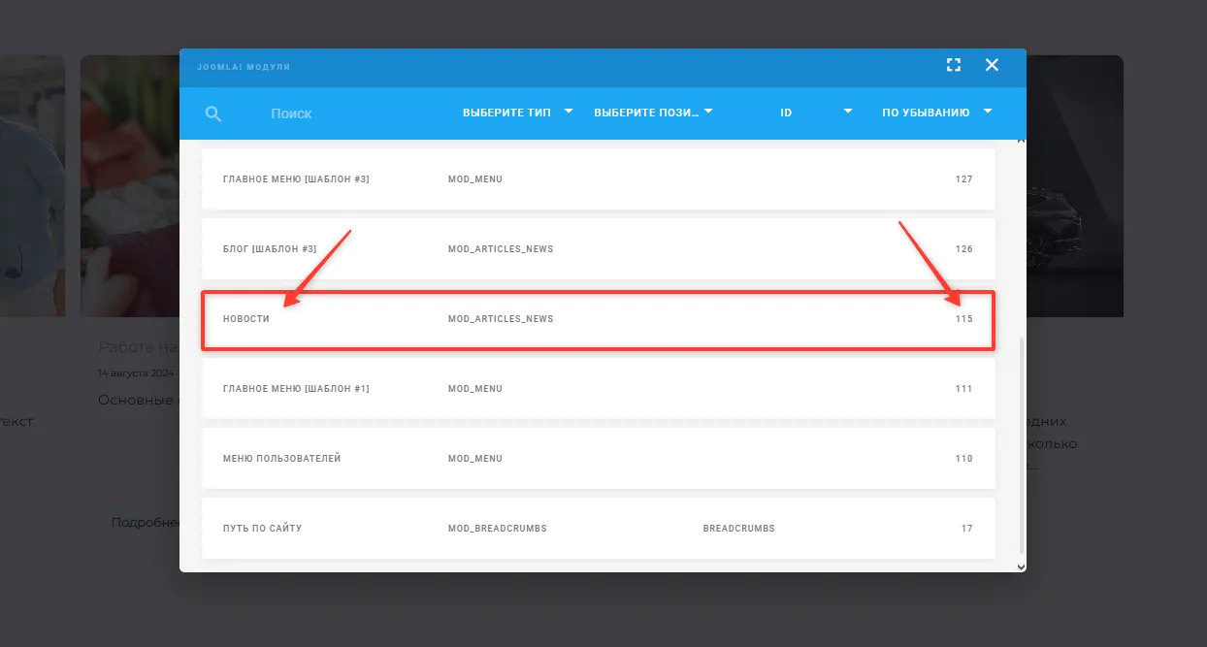Open the Выберите тип dropdown
The height and width of the screenshot is (647, 1207).
click(x=517, y=113)
